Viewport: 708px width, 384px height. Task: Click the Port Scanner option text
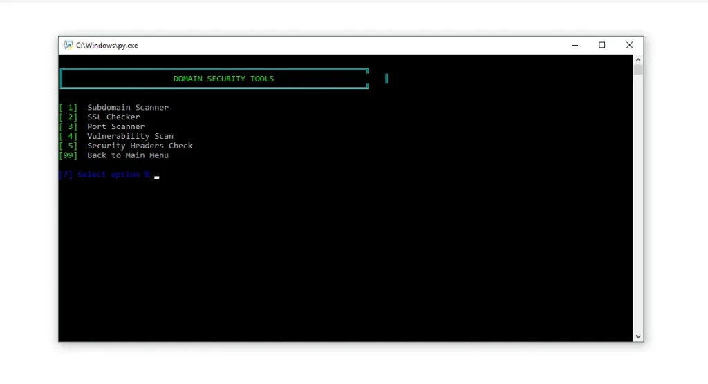116,127
